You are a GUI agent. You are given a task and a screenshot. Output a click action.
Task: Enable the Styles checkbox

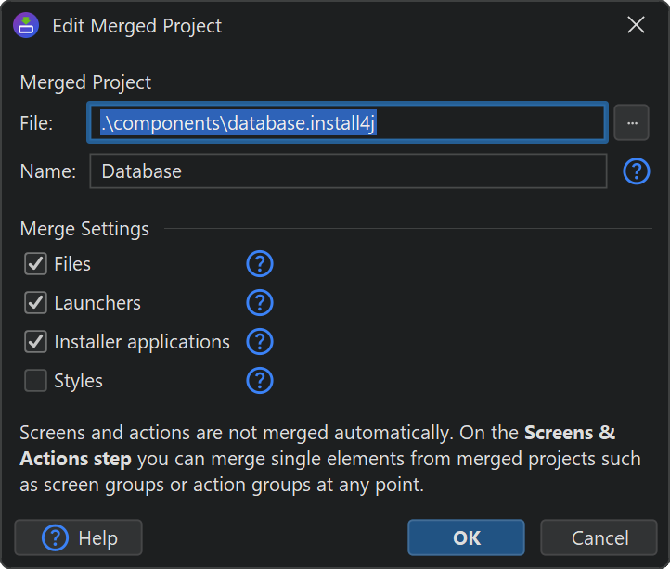[36, 381]
